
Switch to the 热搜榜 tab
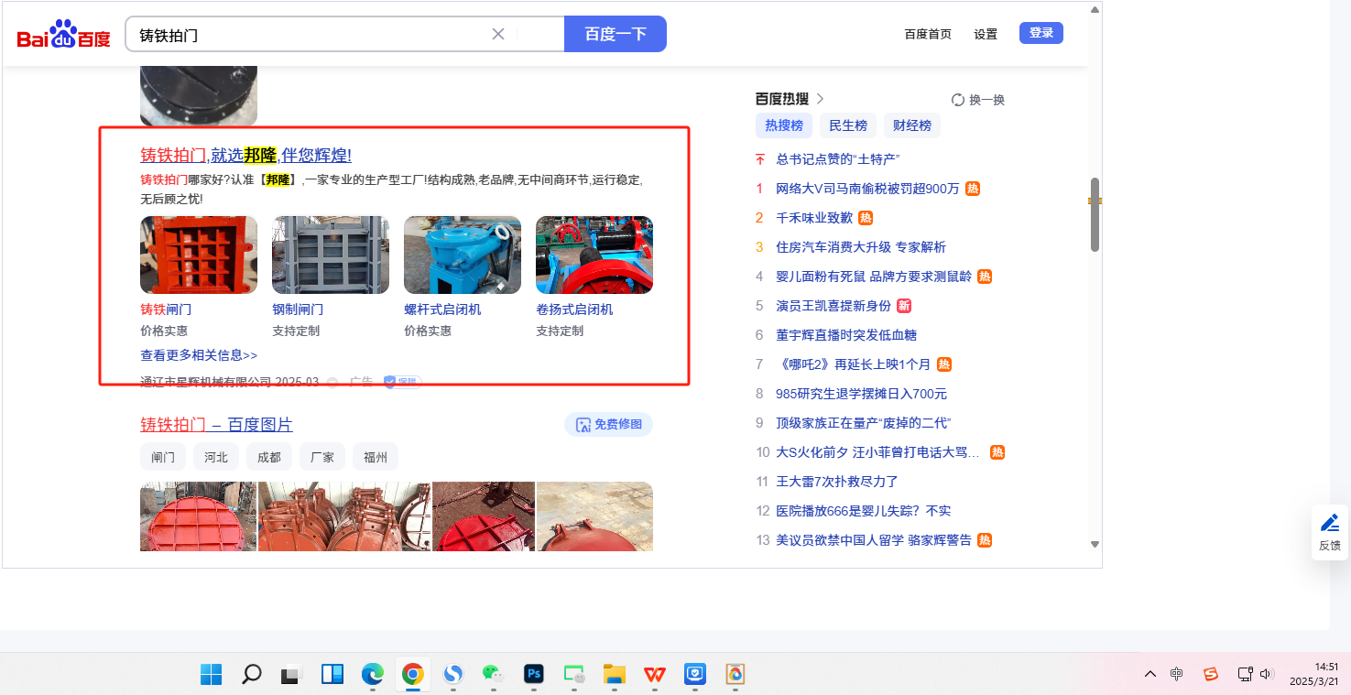click(x=784, y=125)
